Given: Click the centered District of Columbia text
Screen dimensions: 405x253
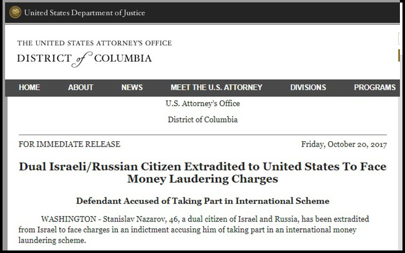Looking at the screenshot, I should pos(202,120).
